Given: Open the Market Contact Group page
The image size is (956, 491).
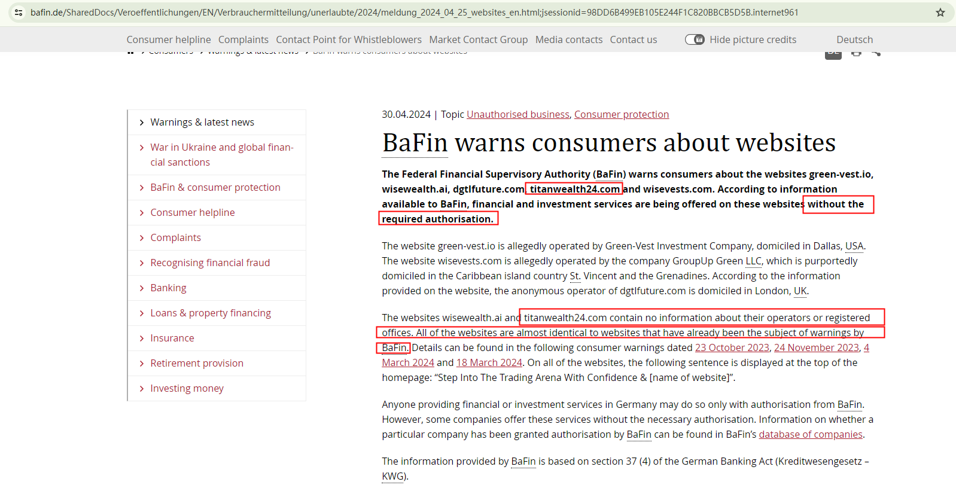Looking at the screenshot, I should pos(479,39).
